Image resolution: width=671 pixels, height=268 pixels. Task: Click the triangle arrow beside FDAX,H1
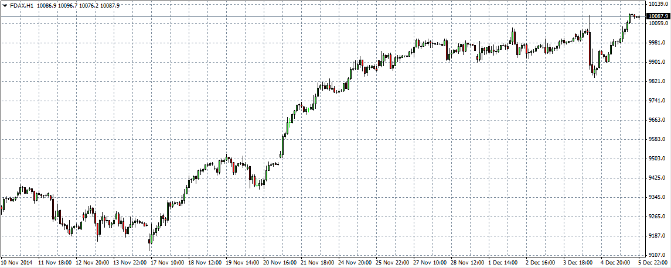click(x=5, y=5)
